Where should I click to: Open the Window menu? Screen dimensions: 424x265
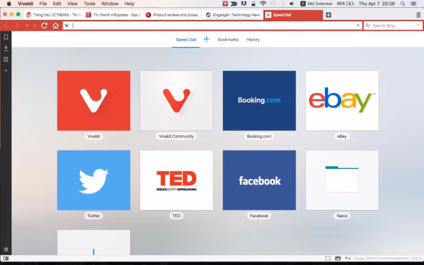click(110, 4)
